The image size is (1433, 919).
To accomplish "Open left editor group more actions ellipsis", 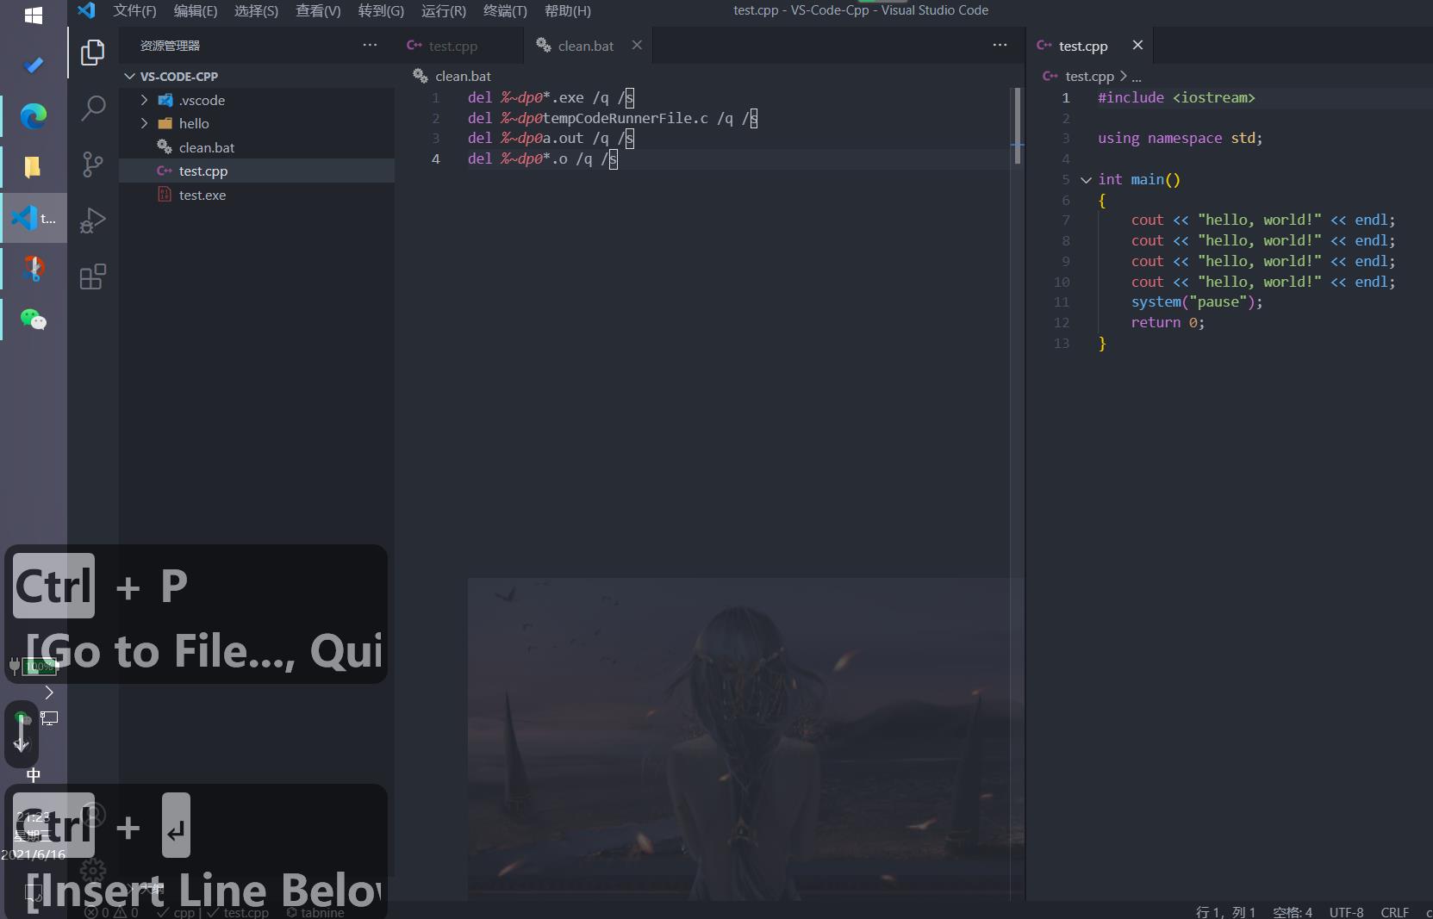I will [x=1000, y=45].
